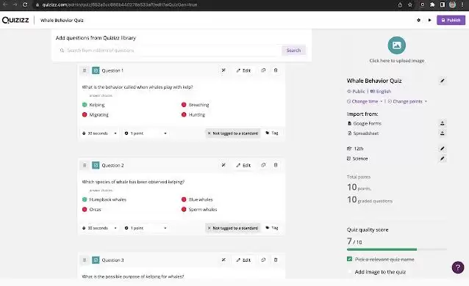Viewport: 469px width, 286px height.
Task: Click Not tagged to a standard on Question 1
Action: pos(233,133)
